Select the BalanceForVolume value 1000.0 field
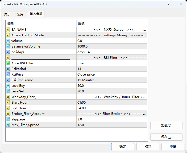 point(112,46)
